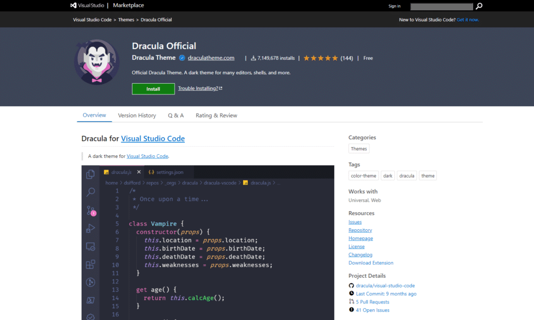
Task: Click the GitHub icon beside dracula/visual-studio-code
Action: click(351, 286)
